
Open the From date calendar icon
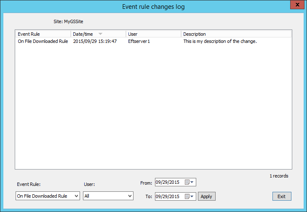point(187,183)
